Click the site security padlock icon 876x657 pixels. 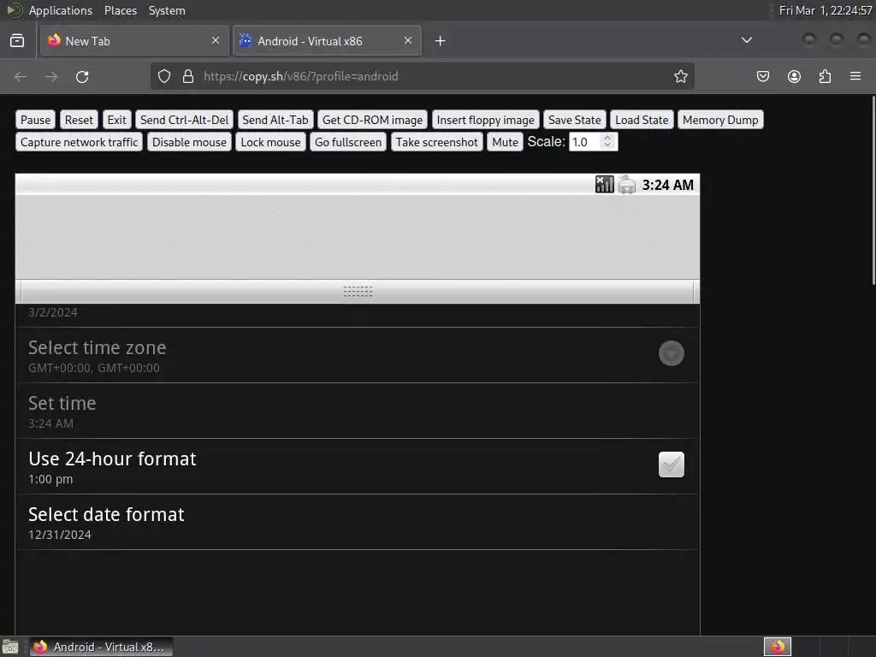click(x=188, y=76)
